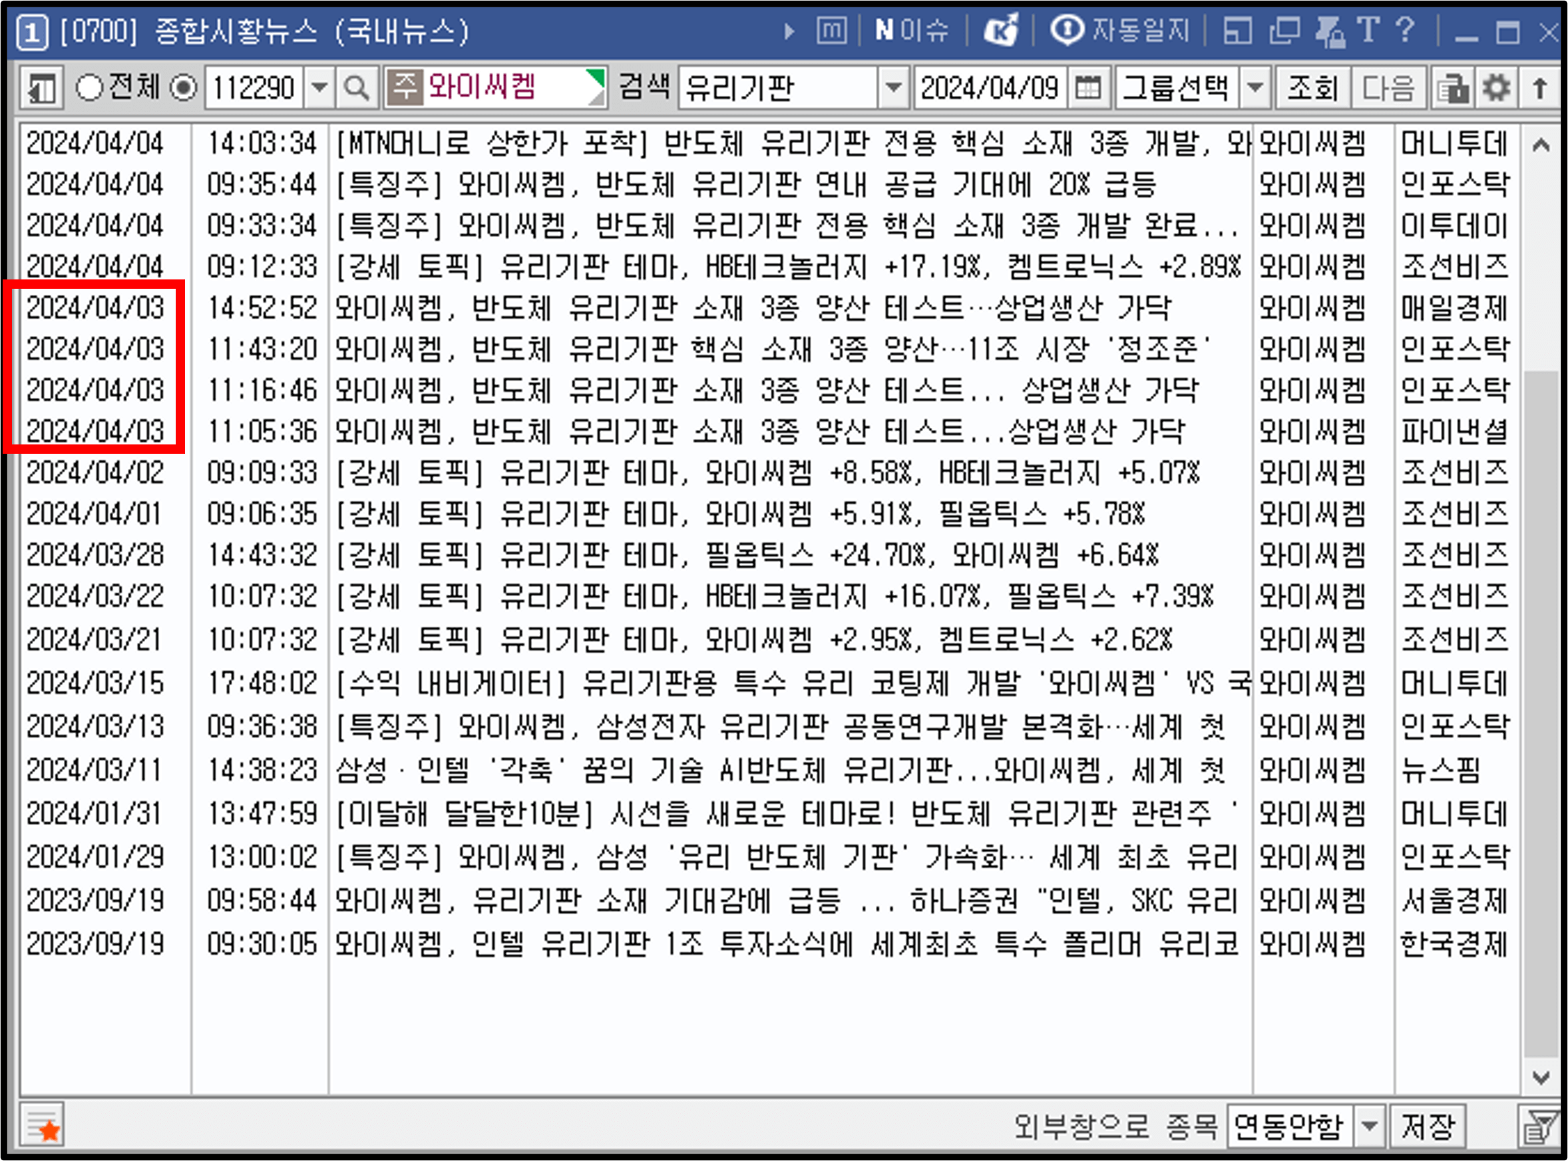Open the stock code search magnifier icon
The image size is (1568, 1161).
point(357,88)
